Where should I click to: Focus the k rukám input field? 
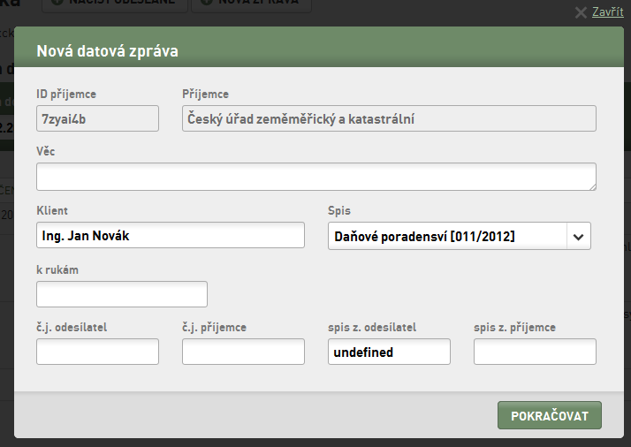[x=122, y=294]
